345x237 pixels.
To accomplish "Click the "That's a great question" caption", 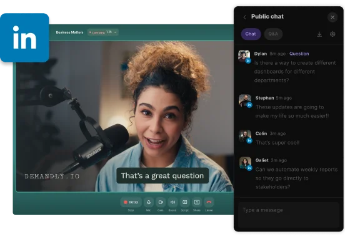I will (162, 175).
